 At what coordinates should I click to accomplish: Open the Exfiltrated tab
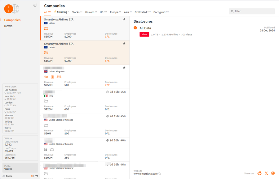pyautogui.click(x=143, y=12)
